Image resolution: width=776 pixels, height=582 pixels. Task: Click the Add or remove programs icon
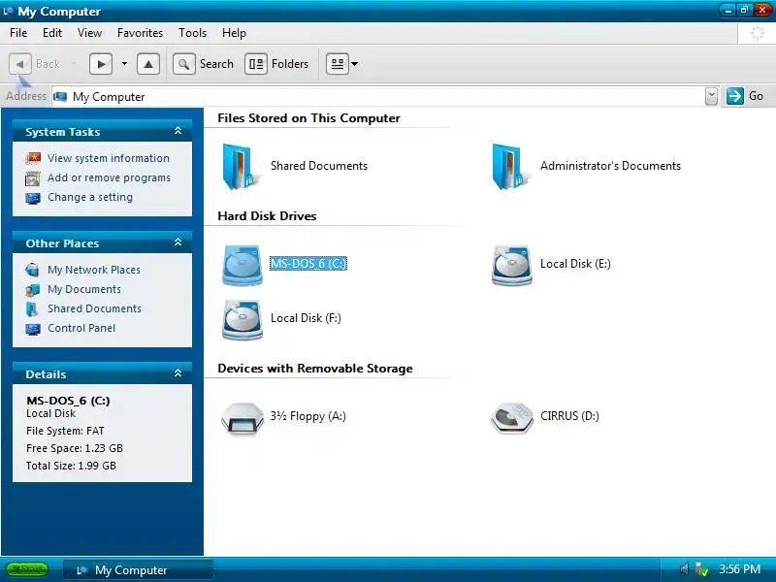[x=33, y=178]
